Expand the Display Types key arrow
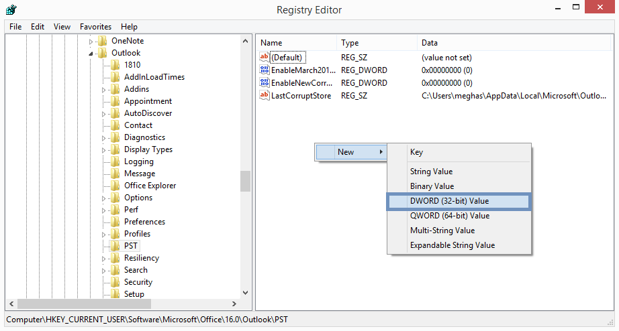 (x=103, y=150)
